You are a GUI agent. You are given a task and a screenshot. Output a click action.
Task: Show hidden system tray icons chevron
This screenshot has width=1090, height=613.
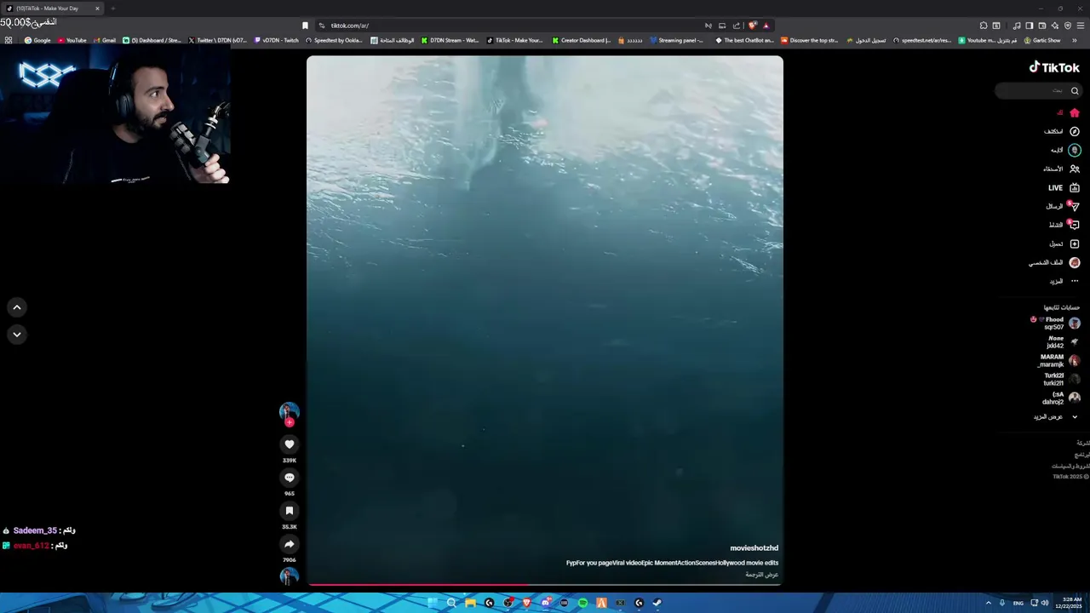point(989,603)
